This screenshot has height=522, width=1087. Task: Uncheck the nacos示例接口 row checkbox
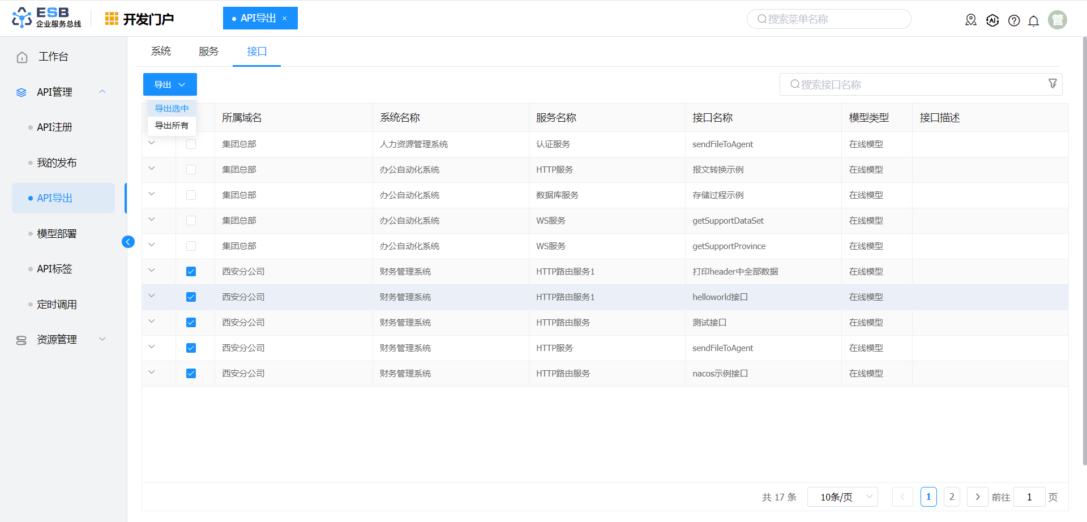191,374
